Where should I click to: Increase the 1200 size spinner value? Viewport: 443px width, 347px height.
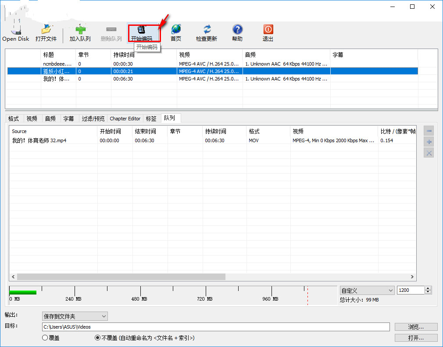click(x=428, y=288)
